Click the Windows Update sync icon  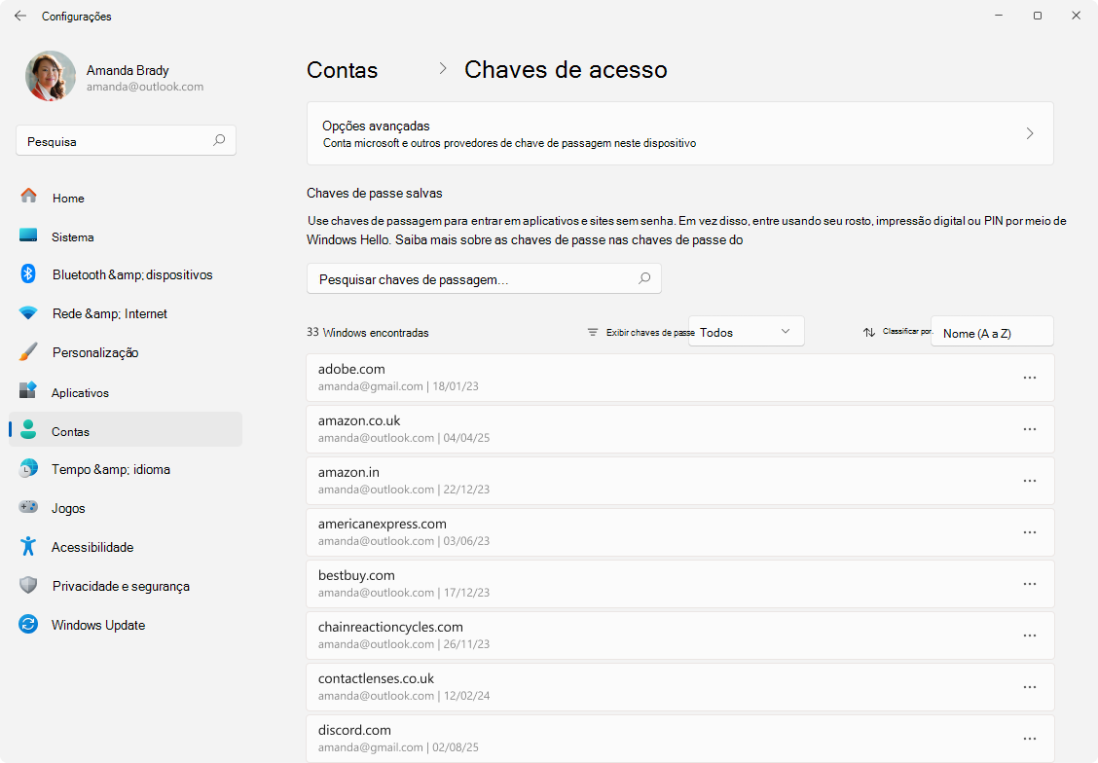(28, 624)
